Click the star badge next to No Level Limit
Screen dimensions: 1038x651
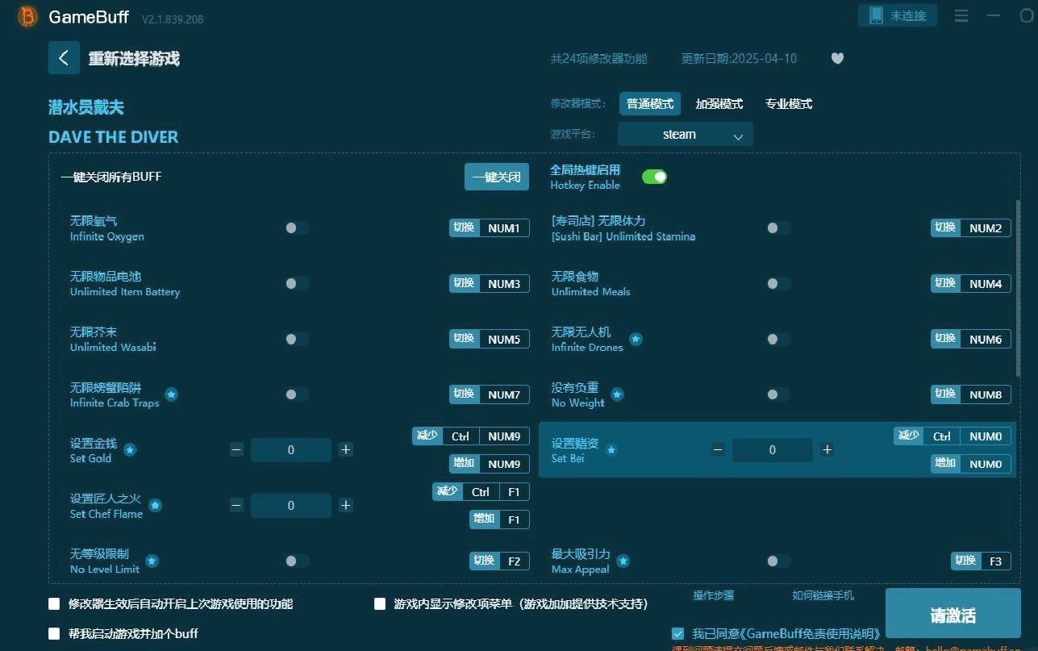click(x=152, y=561)
